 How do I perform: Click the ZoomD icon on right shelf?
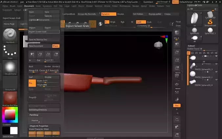(x=177, y=135)
